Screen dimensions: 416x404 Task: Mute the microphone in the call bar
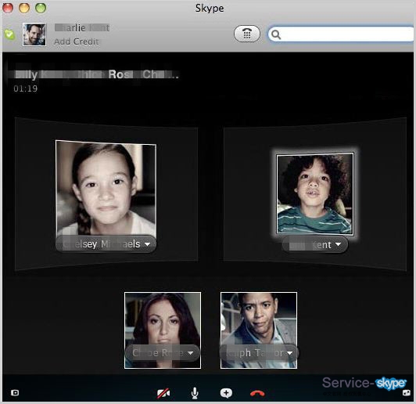195,393
